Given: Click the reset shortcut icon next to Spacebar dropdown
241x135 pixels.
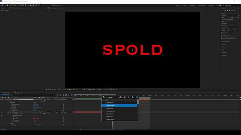Looking at the screenshot, I should pos(238,15).
